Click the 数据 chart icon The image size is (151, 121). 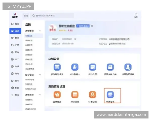click(12, 67)
